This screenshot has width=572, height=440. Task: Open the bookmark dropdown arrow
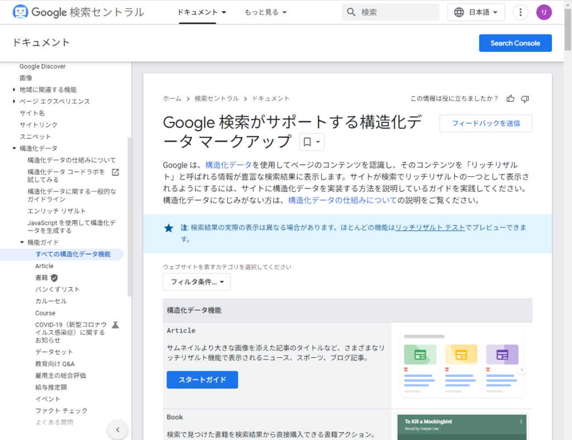(x=318, y=142)
